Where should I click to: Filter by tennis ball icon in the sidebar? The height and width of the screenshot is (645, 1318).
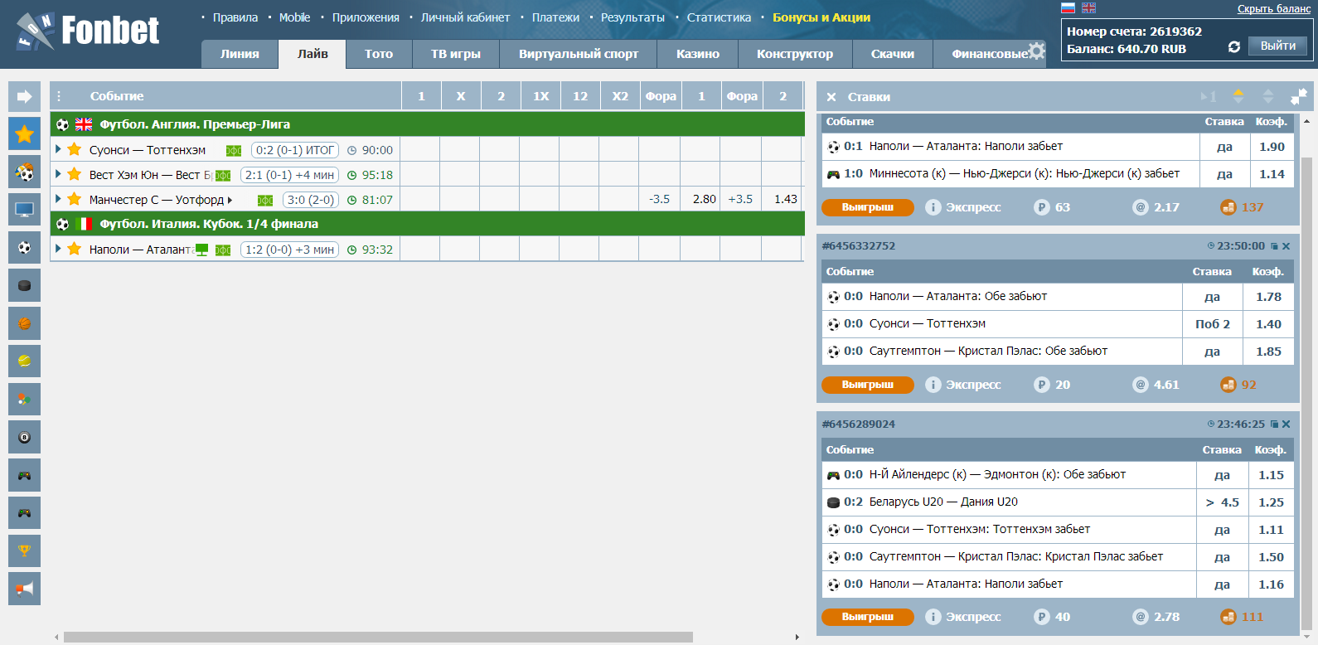coord(24,361)
